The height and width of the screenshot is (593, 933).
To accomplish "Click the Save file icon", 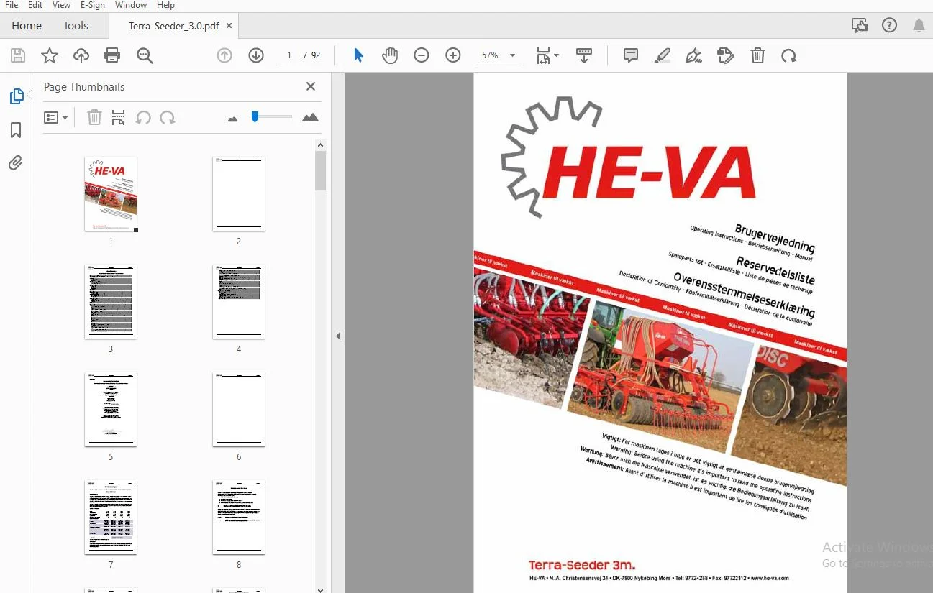I will point(18,55).
